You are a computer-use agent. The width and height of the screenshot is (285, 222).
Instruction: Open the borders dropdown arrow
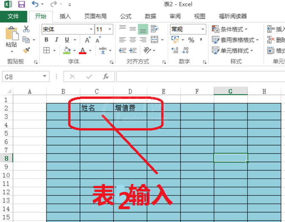coord(55,51)
